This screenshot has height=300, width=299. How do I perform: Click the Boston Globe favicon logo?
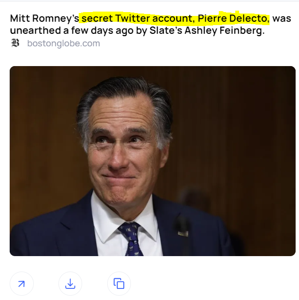click(15, 43)
